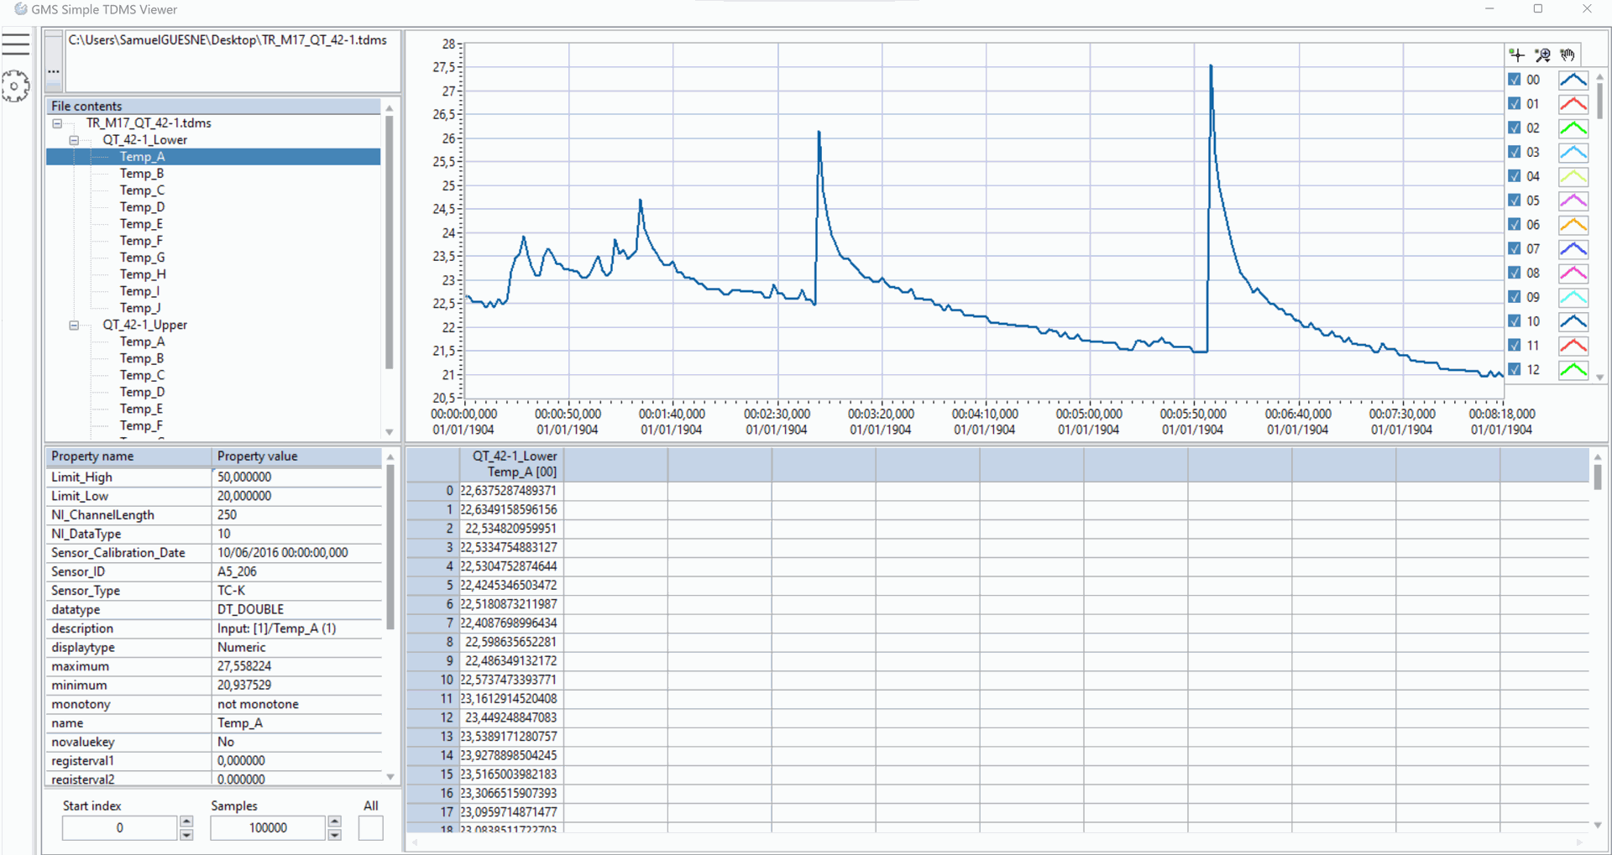Open plot style icon for trace 00

1573,80
